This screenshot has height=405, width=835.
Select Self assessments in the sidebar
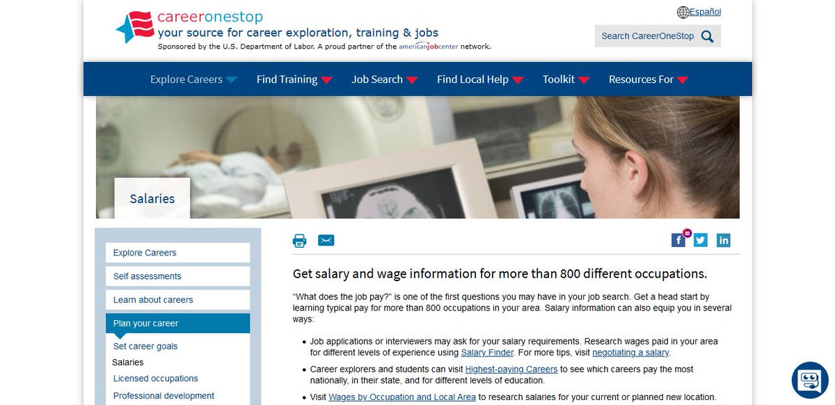pyautogui.click(x=177, y=276)
